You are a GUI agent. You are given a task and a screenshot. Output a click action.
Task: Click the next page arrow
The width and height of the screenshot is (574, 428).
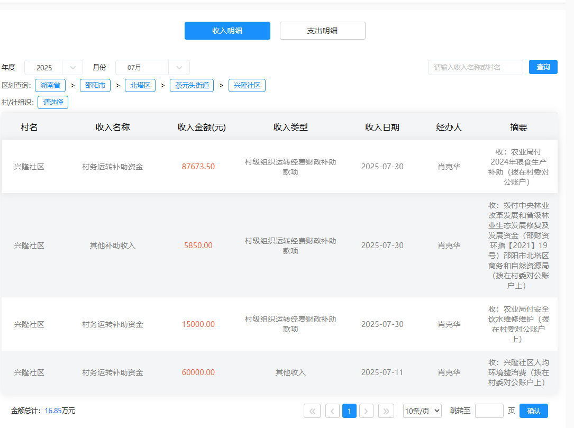(x=366, y=411)
